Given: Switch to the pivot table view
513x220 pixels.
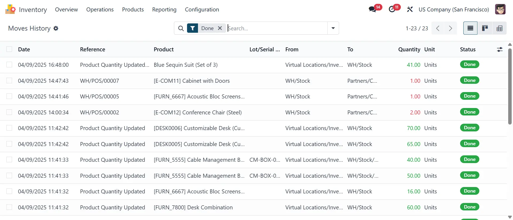Looking at the screenshot, I should [x=499, y=28].
